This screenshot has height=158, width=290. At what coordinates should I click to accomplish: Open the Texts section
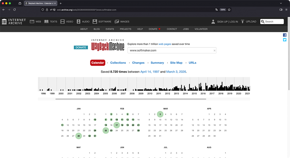51,21
